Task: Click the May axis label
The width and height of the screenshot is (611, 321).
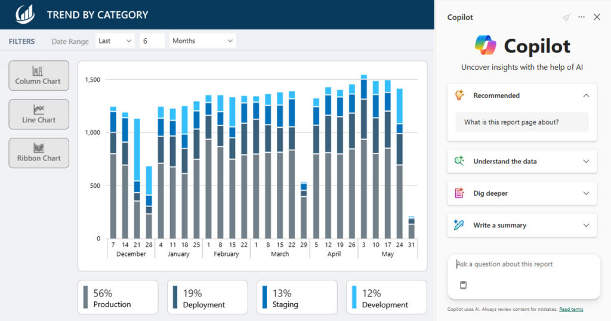Action: coord(387,254)
